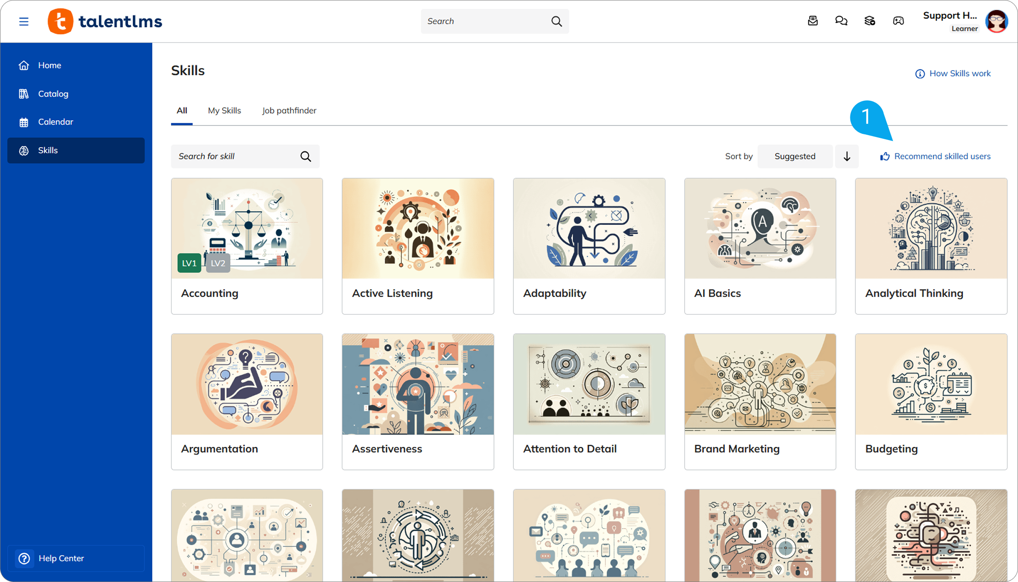Open the hamburger menu icon
Viewport: 1018px width, 582px height.
tap(24, 21)
